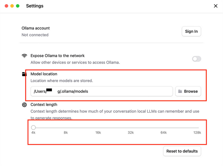Set context length to 16k
Image resolution: width=223 pixels, height=166 pixels.
coord(98,133)
